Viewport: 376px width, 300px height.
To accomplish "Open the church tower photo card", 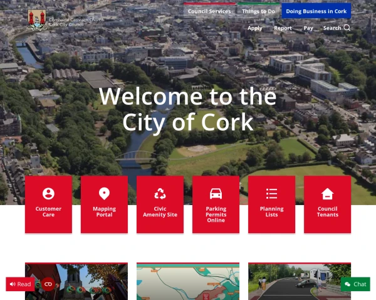I will 76,281.
